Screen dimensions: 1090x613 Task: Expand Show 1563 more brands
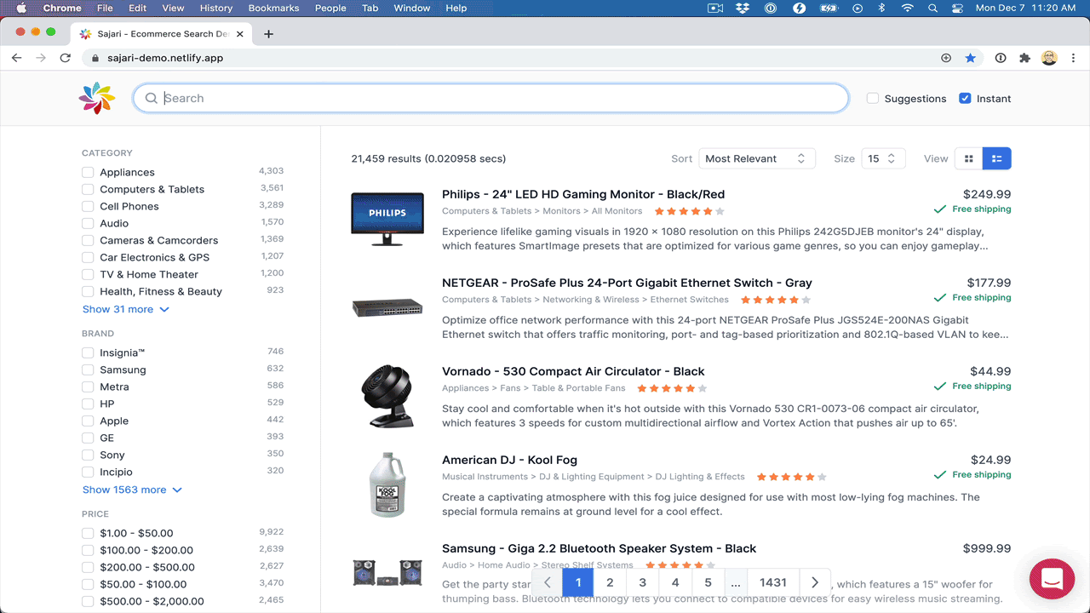(x=132, y=490)
